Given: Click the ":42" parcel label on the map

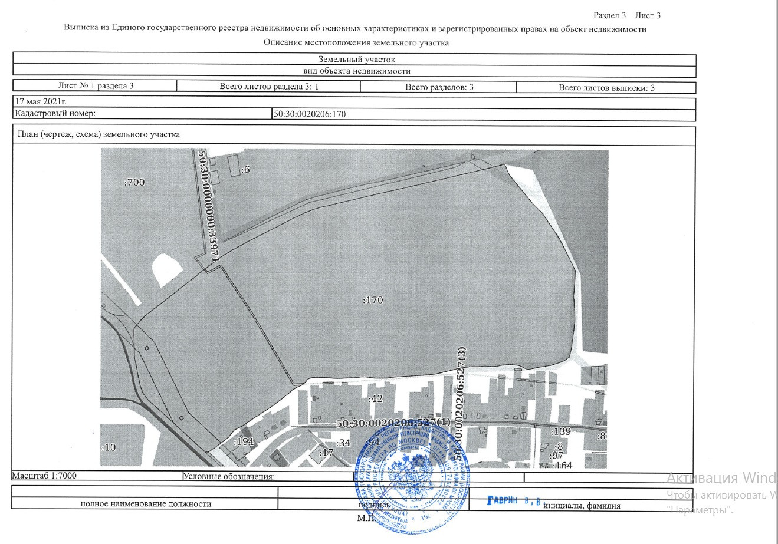Looking at the screenshot, I should coord(375,399).
